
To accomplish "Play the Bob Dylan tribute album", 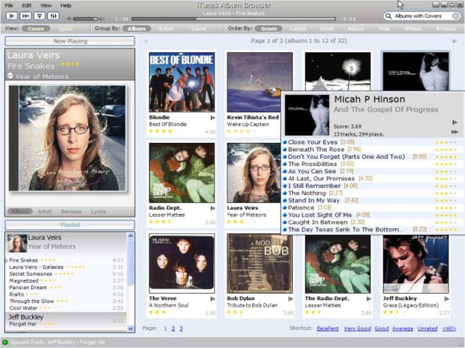I will click(291, 299).
